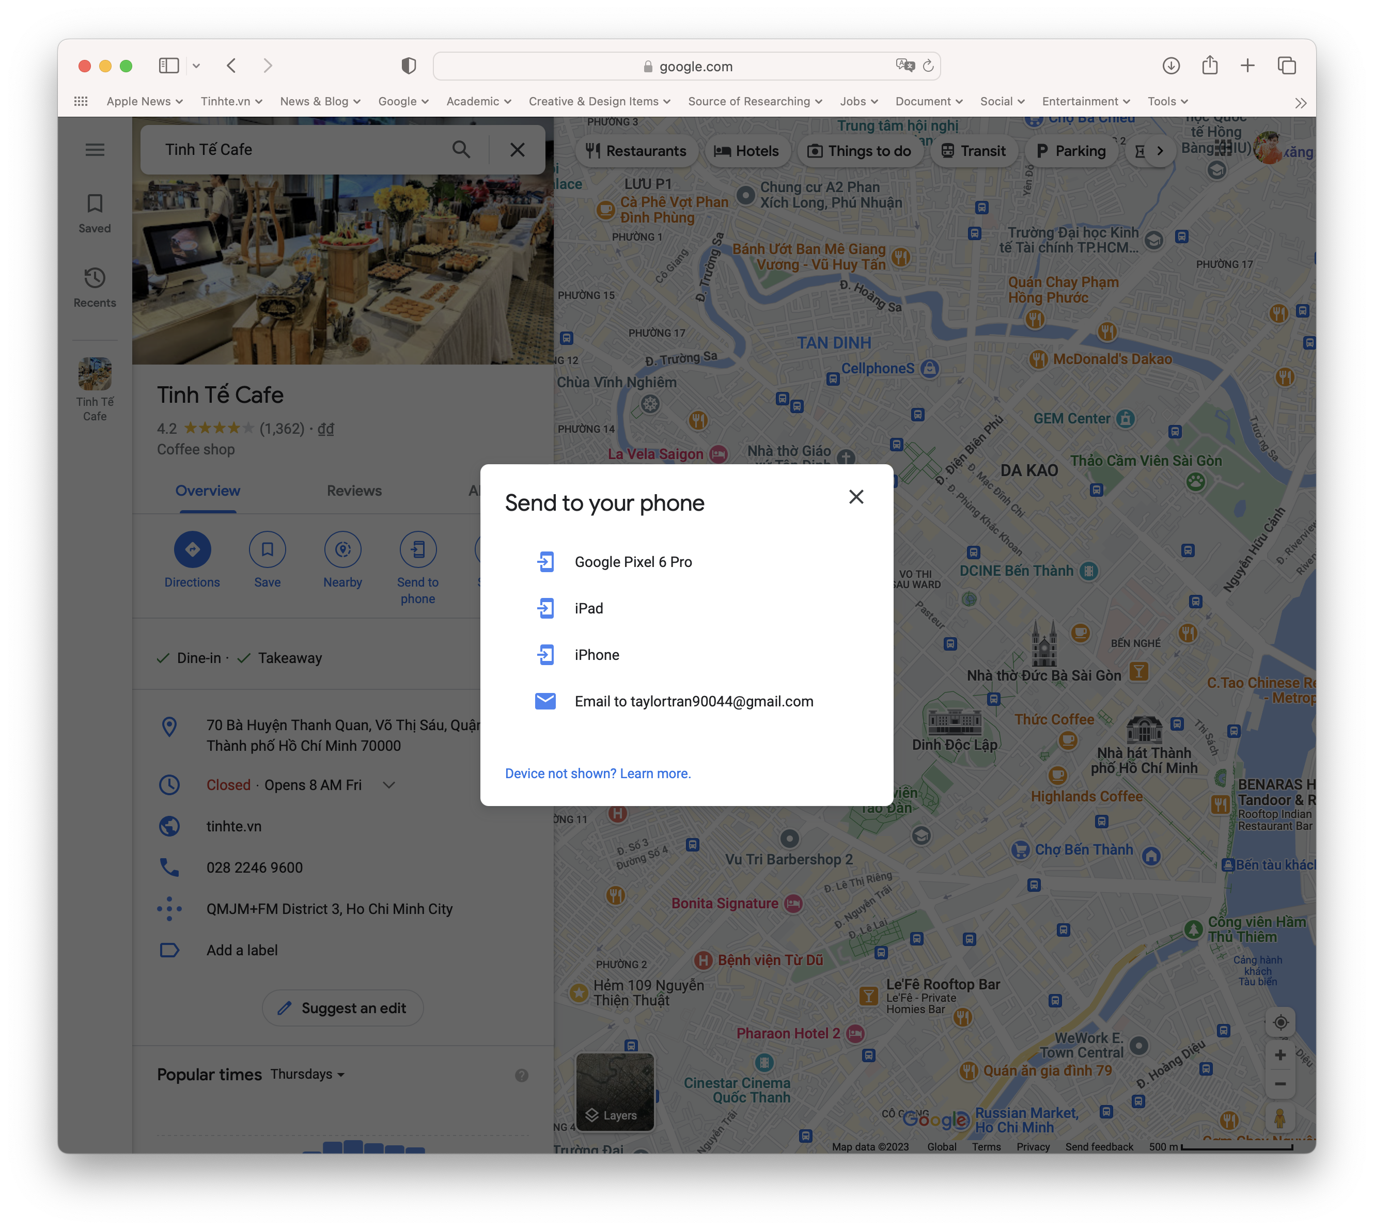Open Safari sidebar options dropdown arrow
The height and width of the screenshot is (1230, 1374).
[196, 66]
